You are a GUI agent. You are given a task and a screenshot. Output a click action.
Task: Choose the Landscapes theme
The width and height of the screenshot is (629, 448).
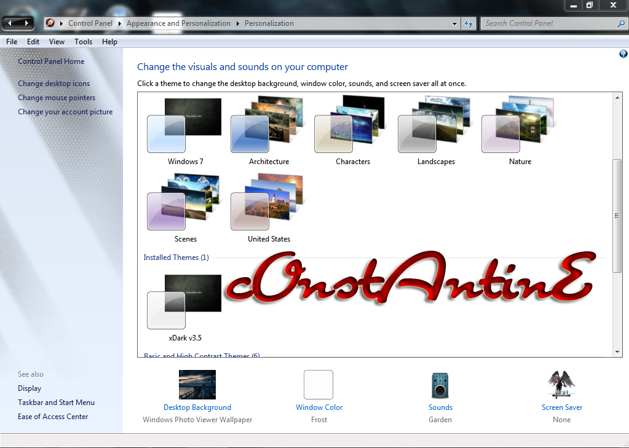pos(436,130)
